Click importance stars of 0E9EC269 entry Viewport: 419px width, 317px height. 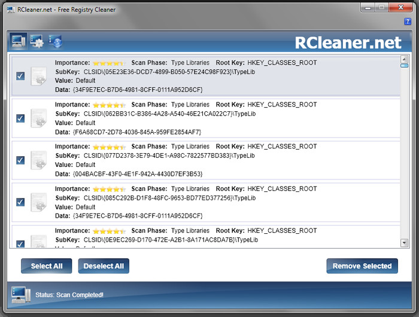(x=109, y=231)
